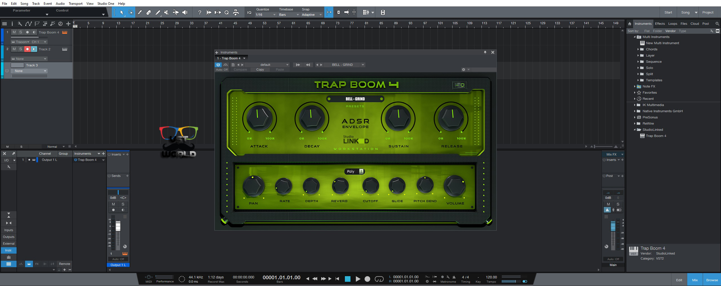The height and width of the screenshot is (286, 721).
Task: Click the Project page button
Action: [x=708, y=12]
